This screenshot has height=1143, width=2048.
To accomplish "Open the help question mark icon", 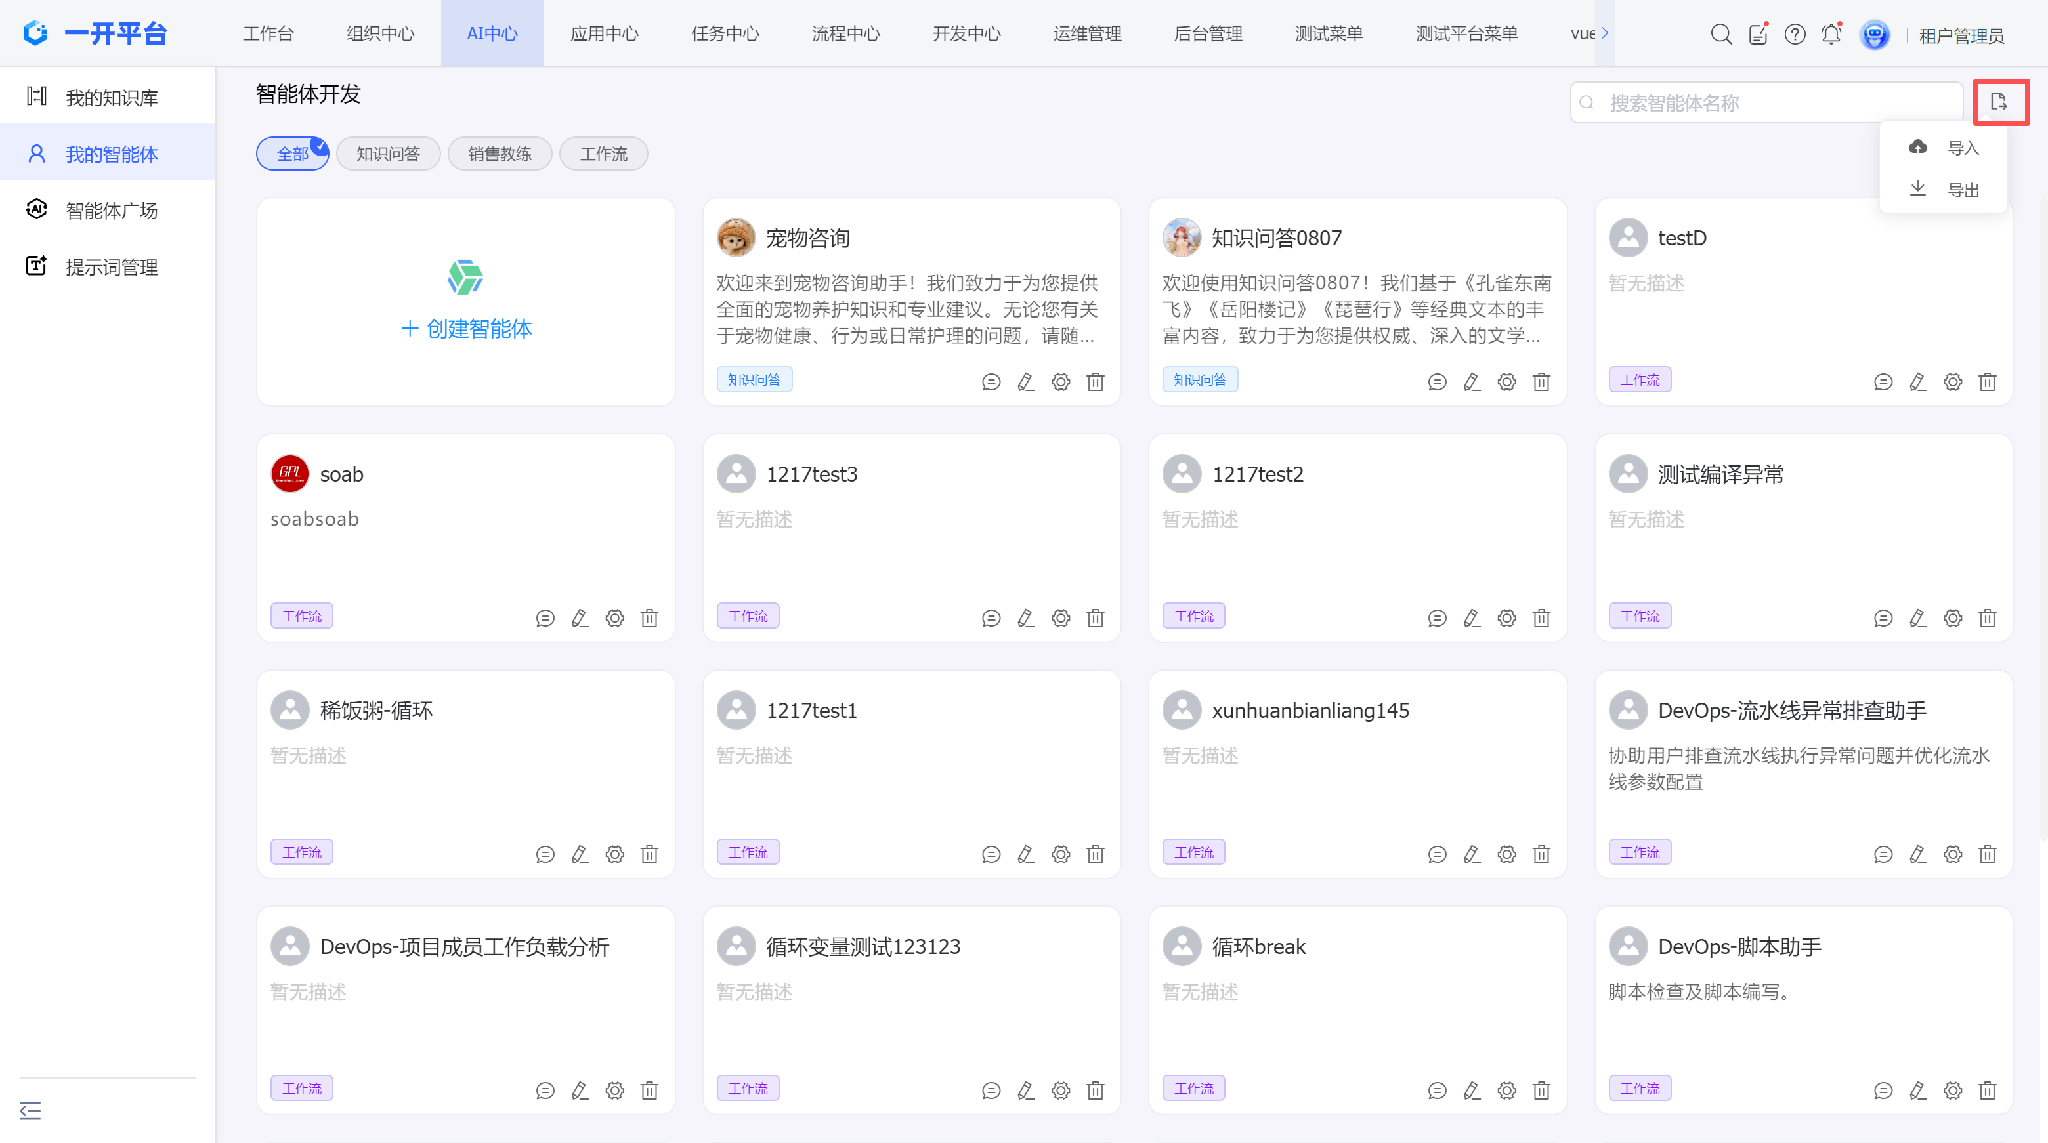I will click(1795, 34).
